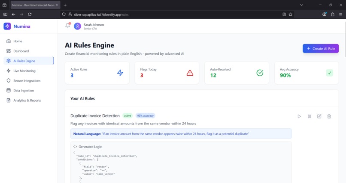Reload the page with browser refresh
The height and width of the screenshot is (183, 346).
[x=30, y=15]
